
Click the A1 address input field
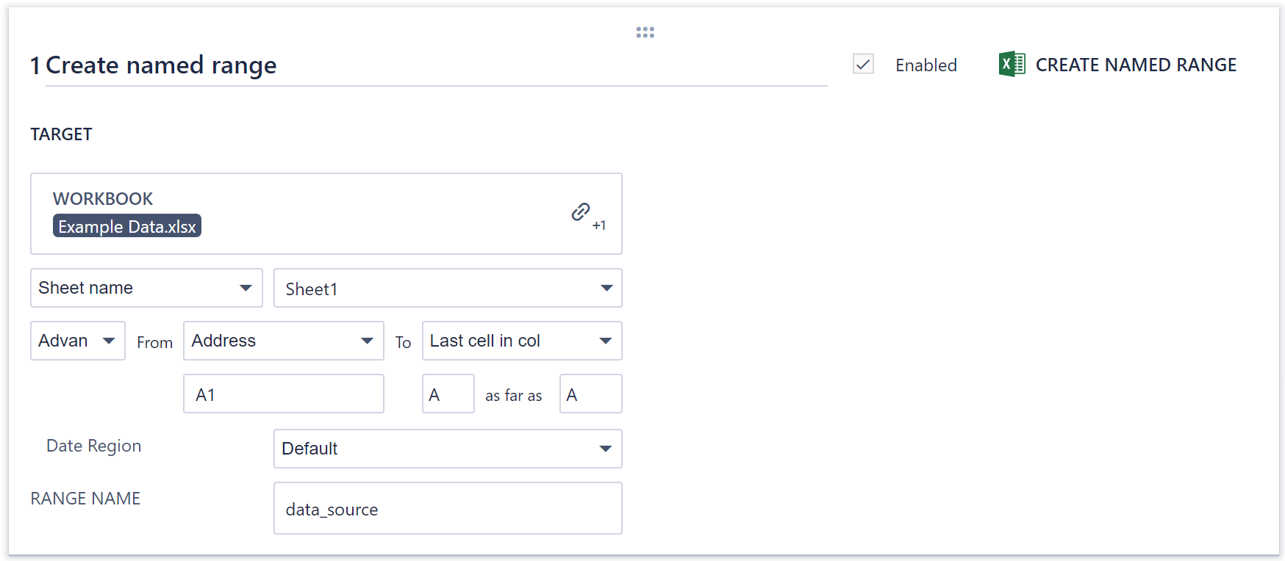point(283,394)
